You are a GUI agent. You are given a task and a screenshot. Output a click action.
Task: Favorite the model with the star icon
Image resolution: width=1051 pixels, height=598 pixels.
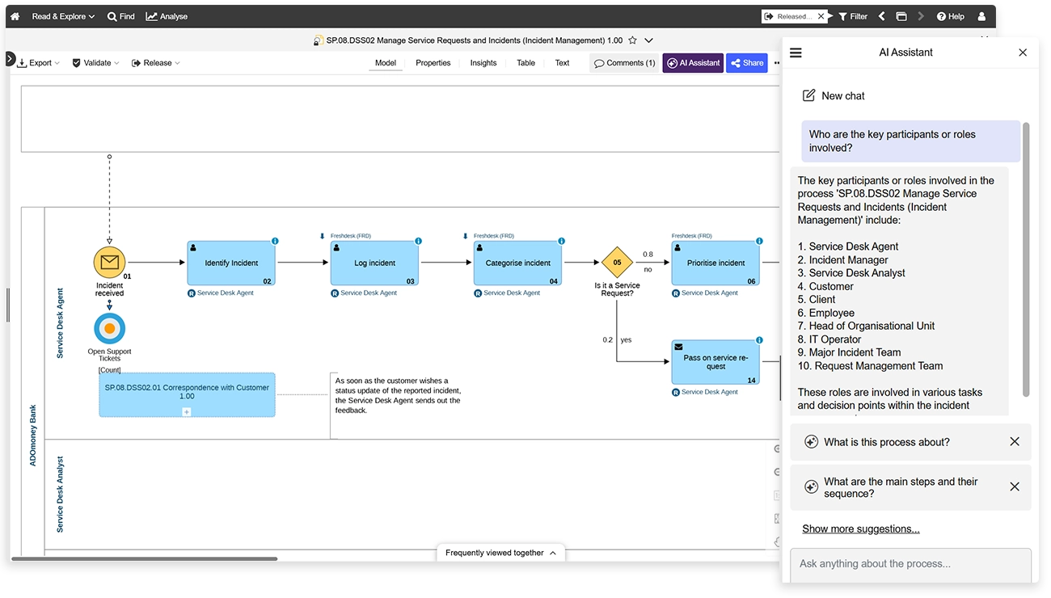pyautogui.click(x=632, y=40)
